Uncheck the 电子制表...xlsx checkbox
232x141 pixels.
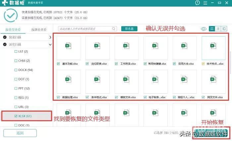tap(145, 97)
